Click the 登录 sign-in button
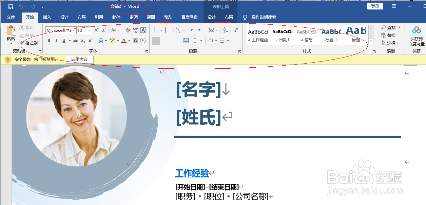 click(x=375, y=6)
